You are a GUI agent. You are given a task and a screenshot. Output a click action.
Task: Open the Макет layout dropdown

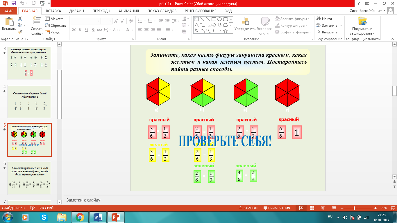(54, 19)
